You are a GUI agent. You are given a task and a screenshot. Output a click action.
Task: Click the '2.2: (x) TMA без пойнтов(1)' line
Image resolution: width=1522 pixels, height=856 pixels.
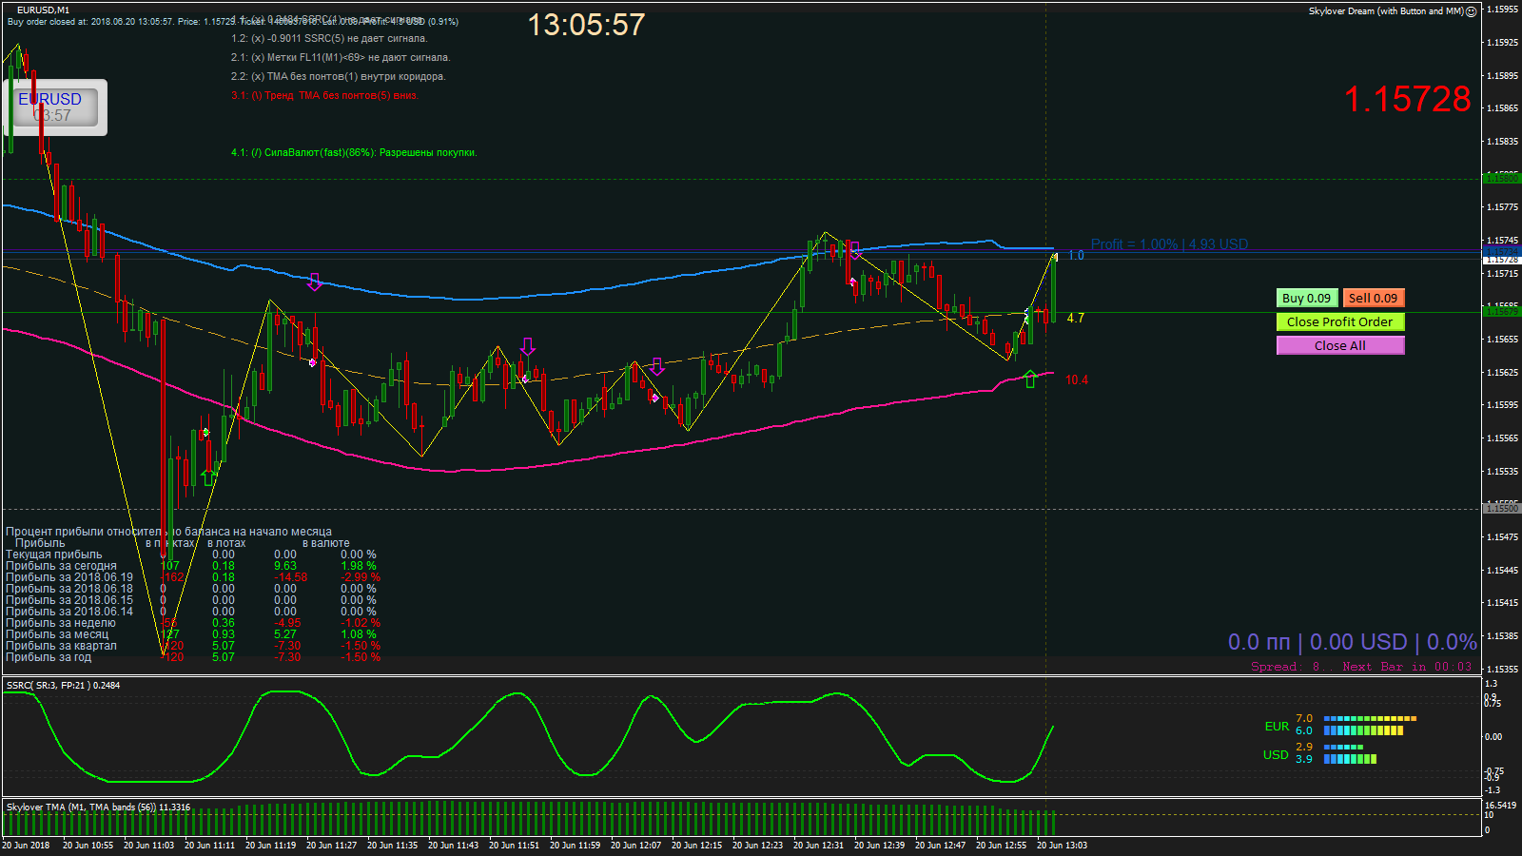click(x=338, y=76)
